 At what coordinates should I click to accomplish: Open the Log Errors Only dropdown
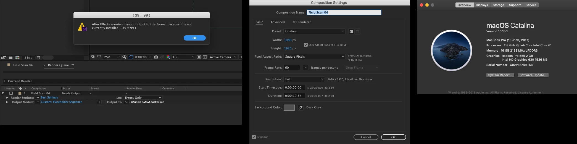pos(143,98)
